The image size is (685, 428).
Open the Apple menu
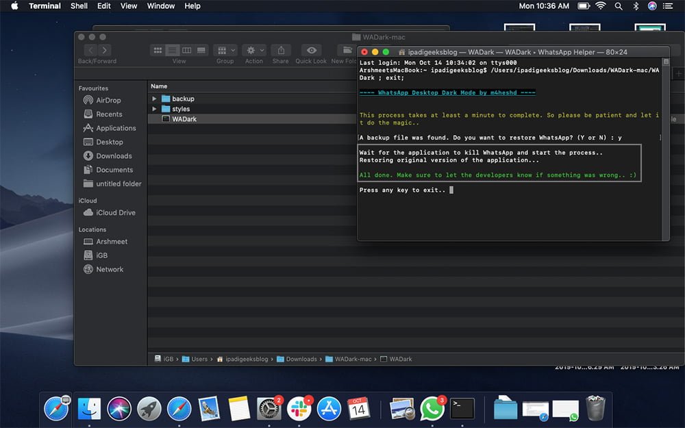coord(14,6)
